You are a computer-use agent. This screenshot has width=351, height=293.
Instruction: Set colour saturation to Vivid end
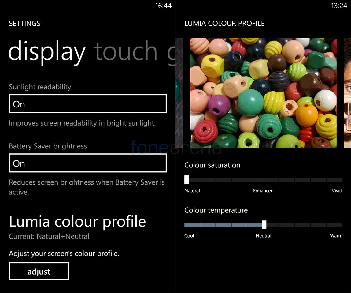pos(340,180)
